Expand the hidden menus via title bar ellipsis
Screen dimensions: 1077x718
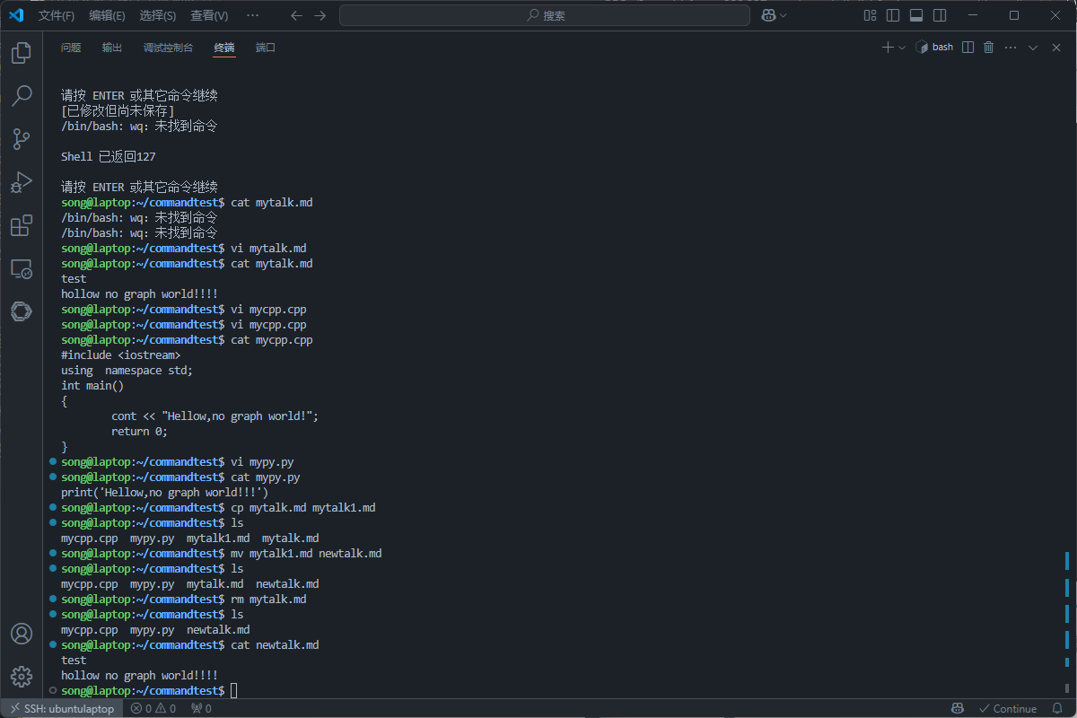(x=252, y=15)
